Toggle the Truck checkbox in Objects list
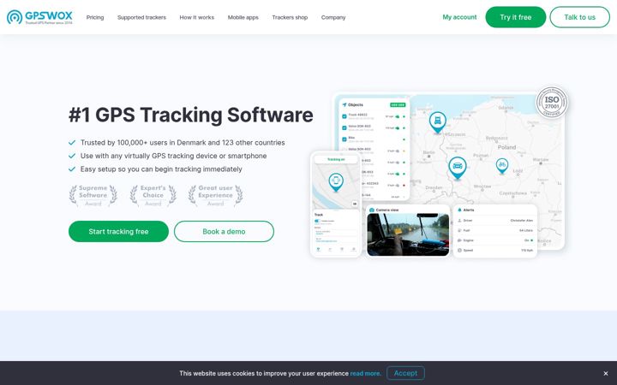 [x=344, y=116]
